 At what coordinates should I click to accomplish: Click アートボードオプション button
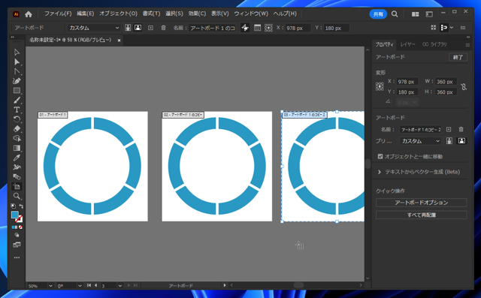(421, 203)
